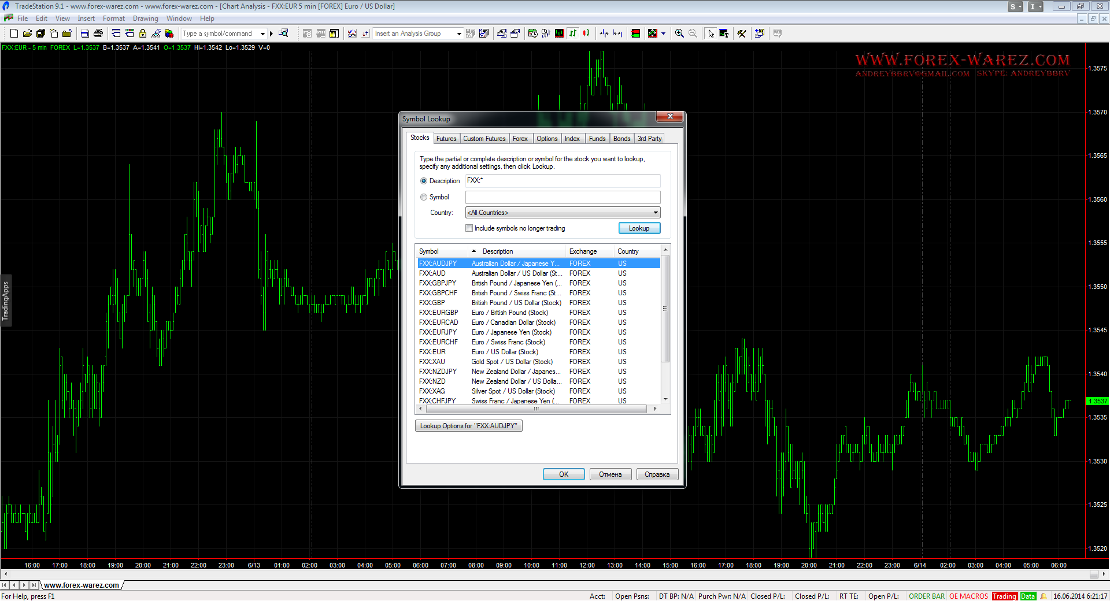Click the results list vertical scrollbar thumb
This screenshot has width=1110, height=601.
coord(665,309)
